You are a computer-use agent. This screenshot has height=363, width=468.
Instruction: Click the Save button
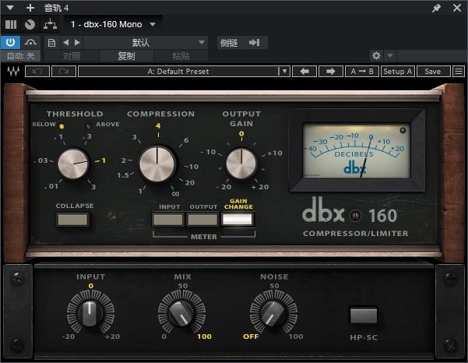pyautogui.click(x=433, y=72)
